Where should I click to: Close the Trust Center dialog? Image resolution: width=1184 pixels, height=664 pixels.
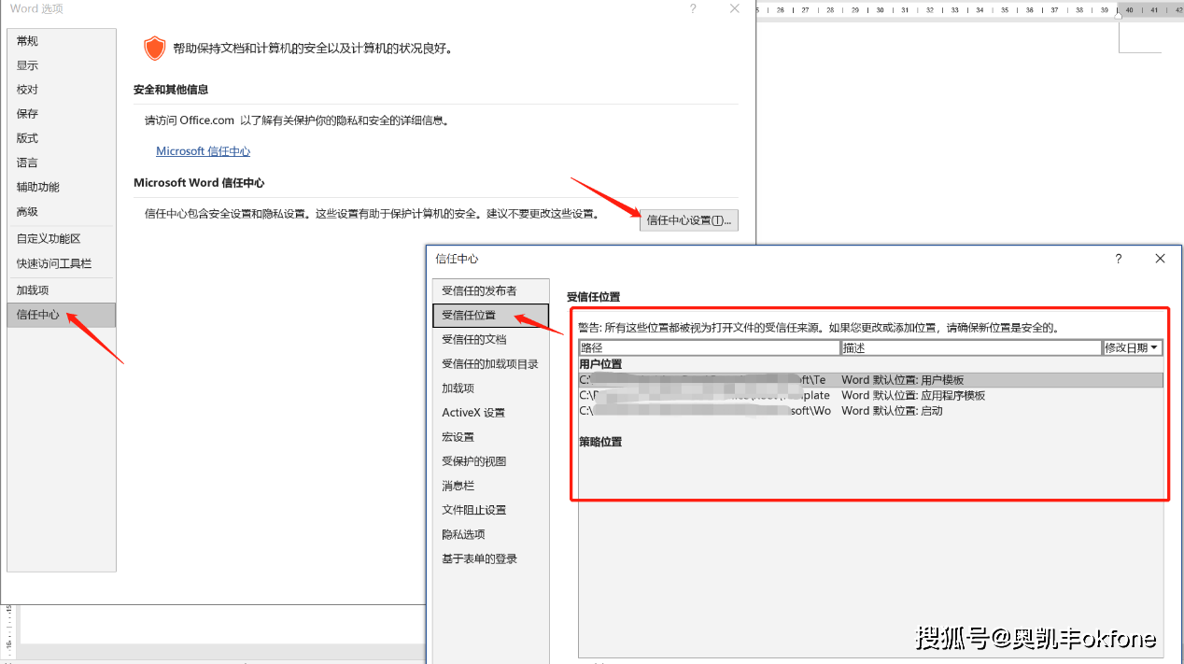click(x=1160, y=259)
